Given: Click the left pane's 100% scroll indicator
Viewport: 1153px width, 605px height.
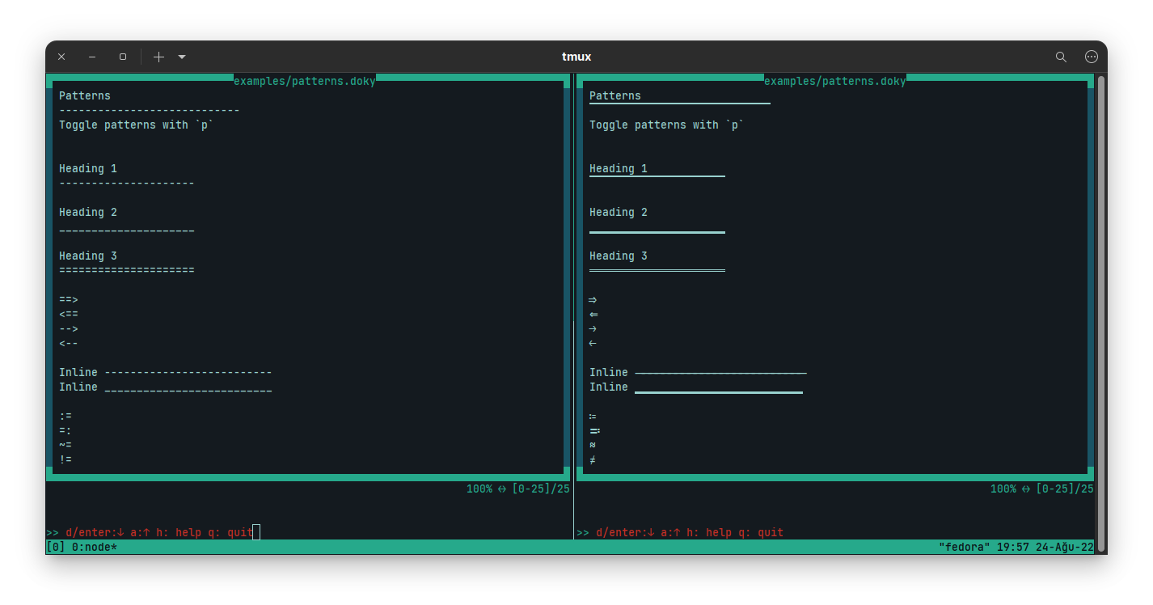Looking at the screenshot, I should click(479, 489).
